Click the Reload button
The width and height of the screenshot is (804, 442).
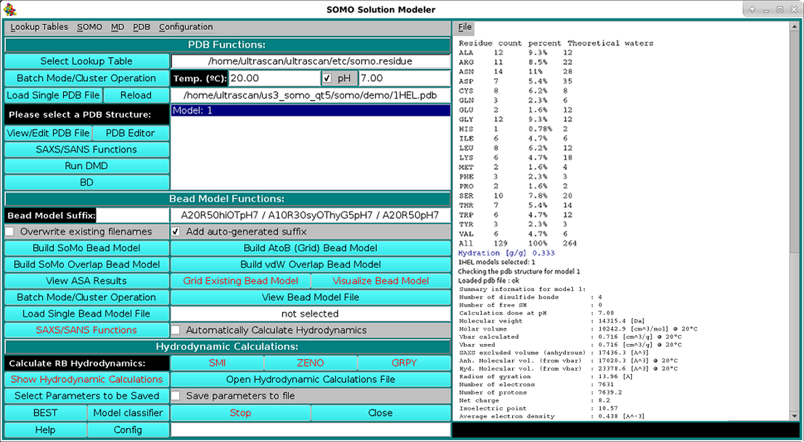tap(136, 95)
